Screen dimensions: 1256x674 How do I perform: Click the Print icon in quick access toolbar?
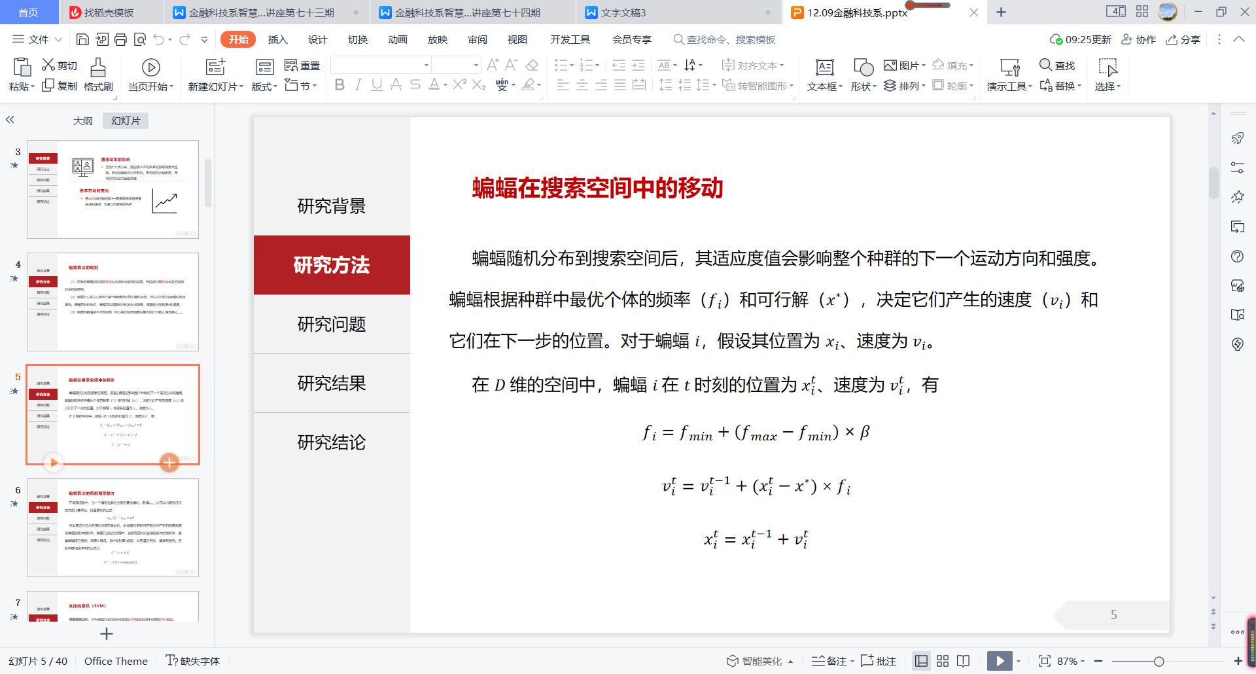click(120, 39)
